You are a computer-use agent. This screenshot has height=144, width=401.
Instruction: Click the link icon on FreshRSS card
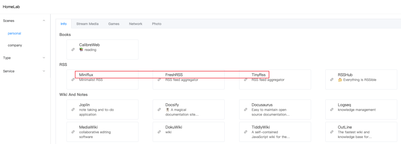click(159, 80)
